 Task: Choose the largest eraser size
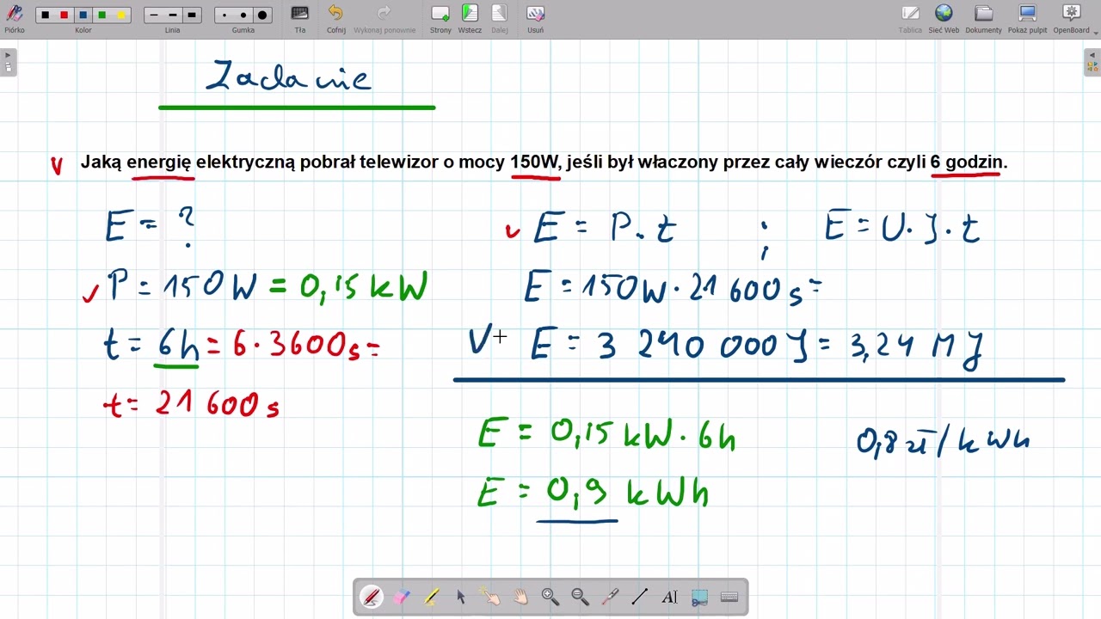[x=262, y=15]
